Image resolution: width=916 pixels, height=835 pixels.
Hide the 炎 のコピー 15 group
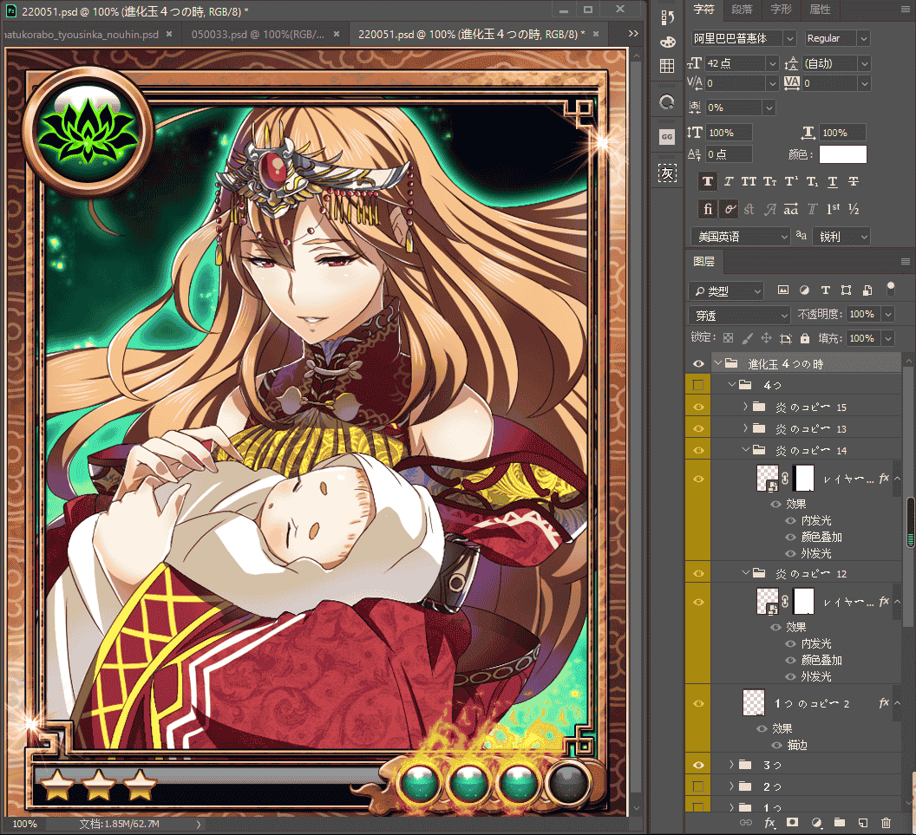tap(698, 407)
